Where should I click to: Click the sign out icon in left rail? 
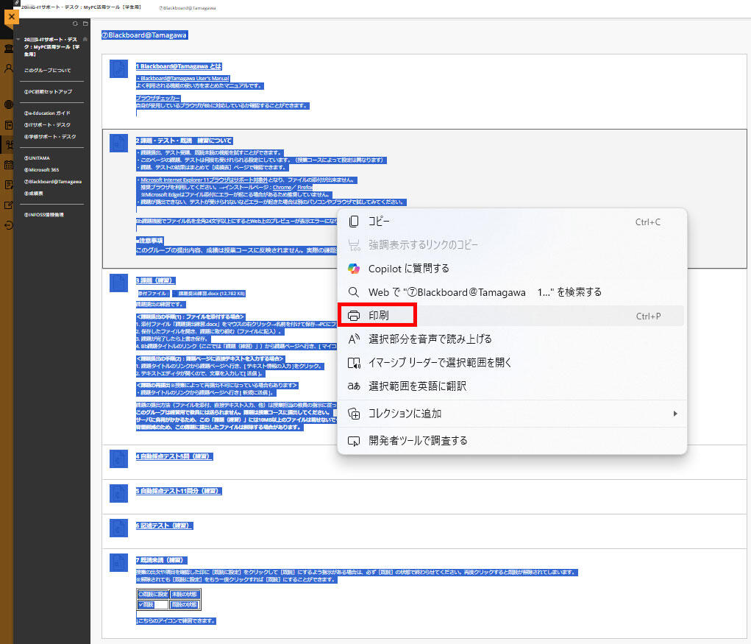click(8, 225)
